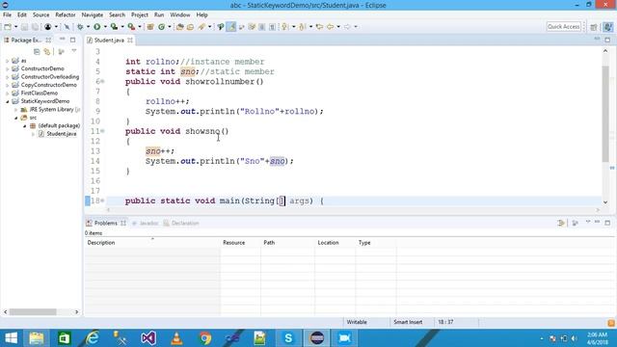Image resolution: width=617 pixels, height=347 pixels.
Task: Collapse the (default package) node
Action: coord(24,126)
